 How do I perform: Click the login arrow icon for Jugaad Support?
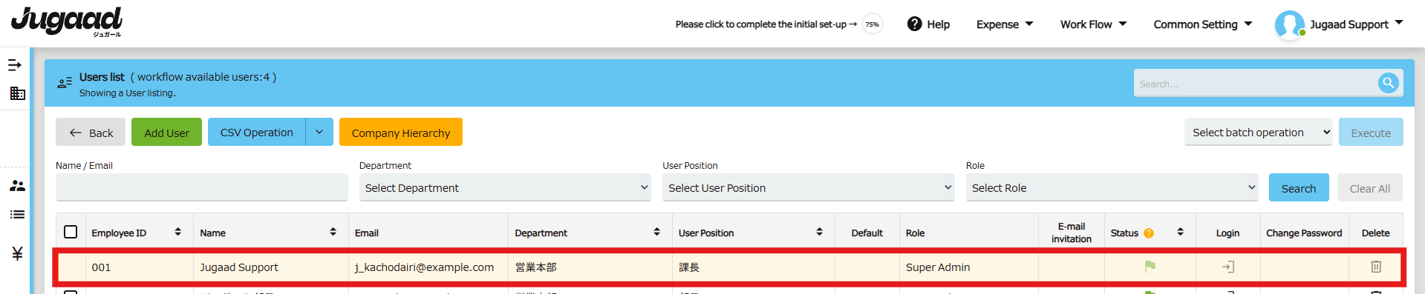tap(1228, 267)
